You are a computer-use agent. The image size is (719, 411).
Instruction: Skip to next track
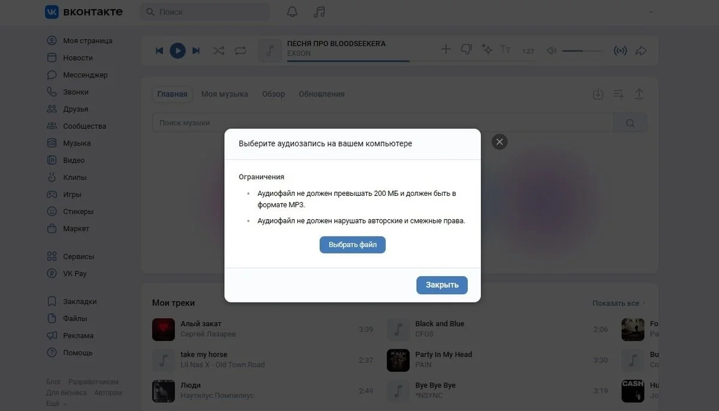[x=196, y=50]
